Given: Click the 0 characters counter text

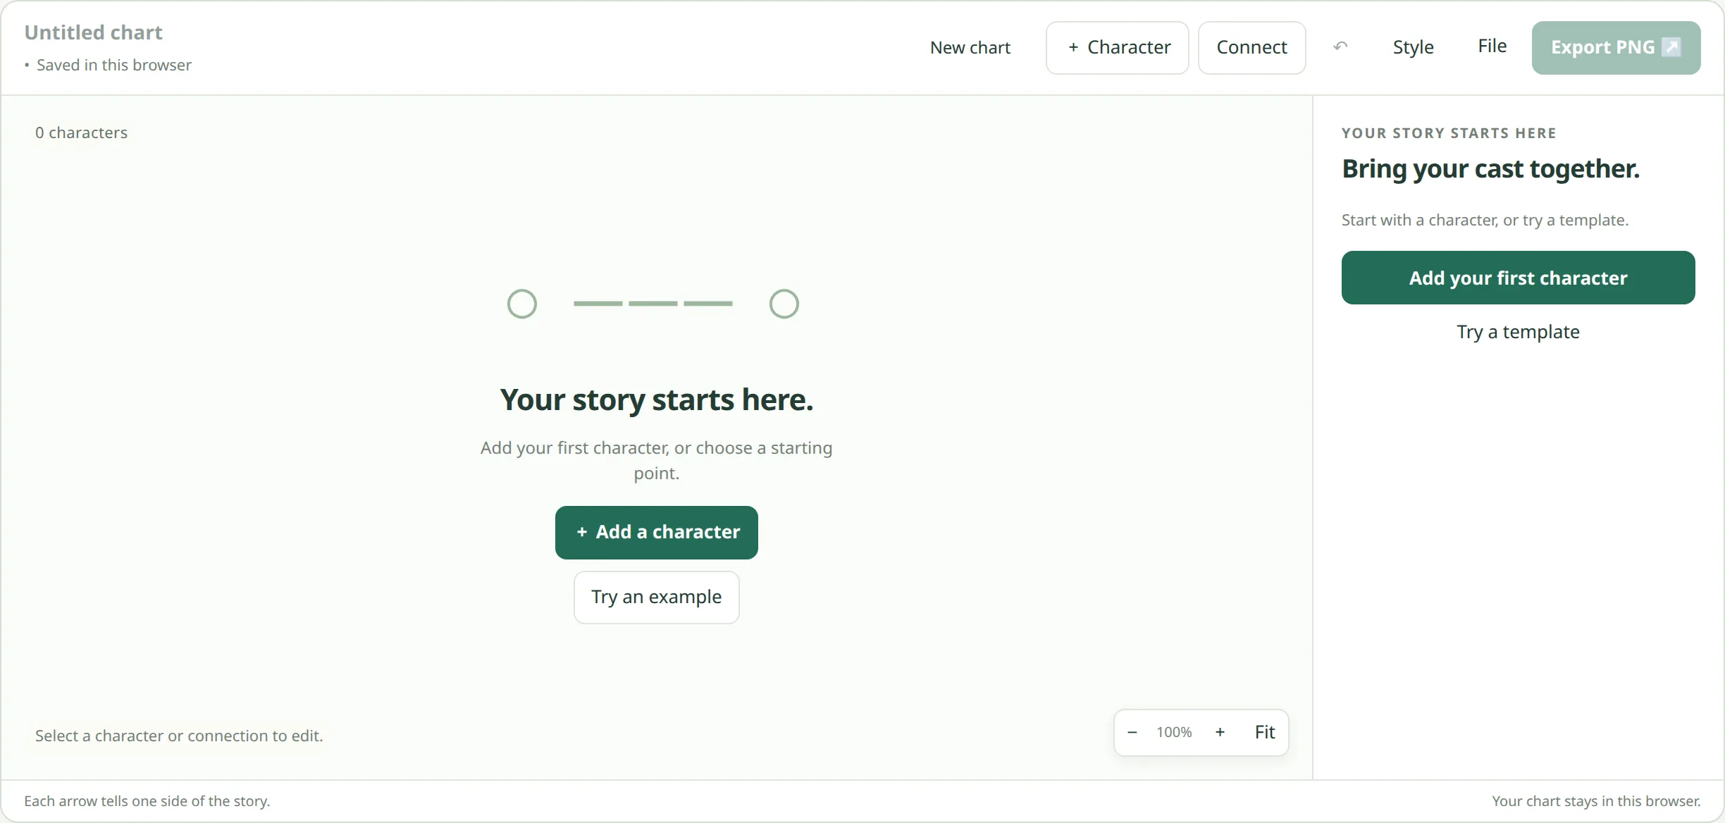Looking at the screenshot, I should pyautogui.click(x=82, y=132).
